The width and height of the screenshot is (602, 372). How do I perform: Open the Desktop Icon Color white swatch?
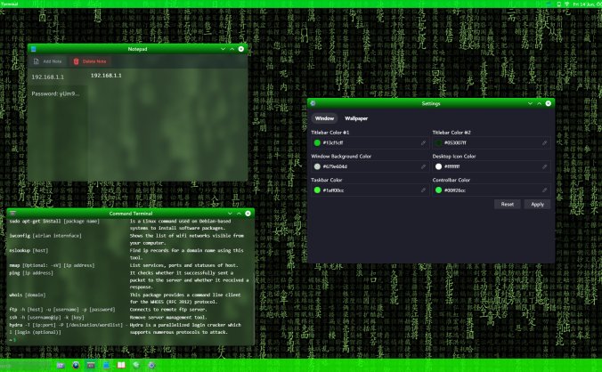[438, 166]
